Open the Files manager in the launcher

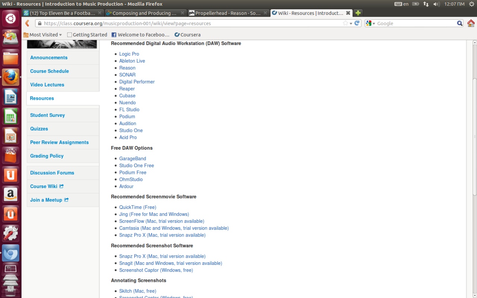point(10,58)
